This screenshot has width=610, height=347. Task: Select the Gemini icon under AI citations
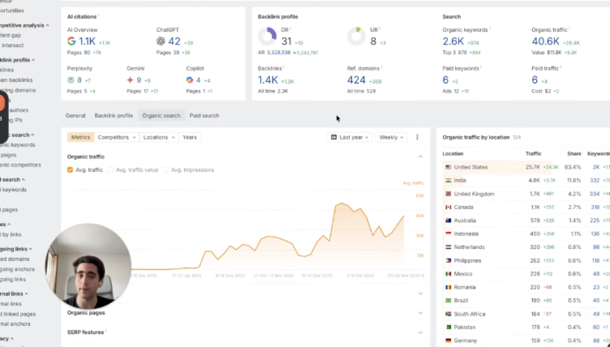[x=129, y=80]
